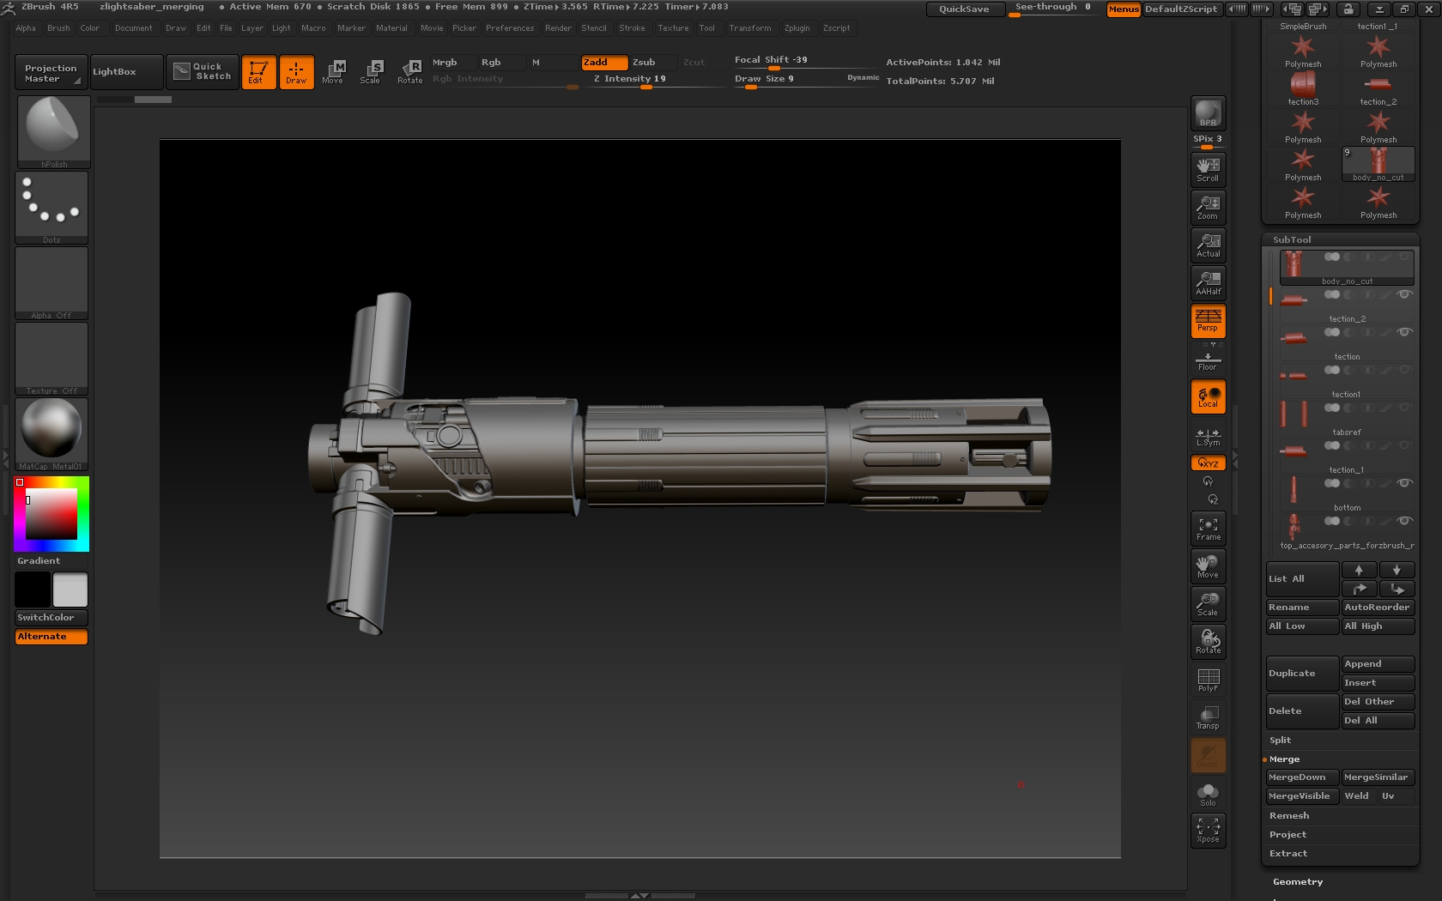Open the hPolish brush picker
Image resolution: width=1442 pixels, height=901 pixels.
coord(54,131)
